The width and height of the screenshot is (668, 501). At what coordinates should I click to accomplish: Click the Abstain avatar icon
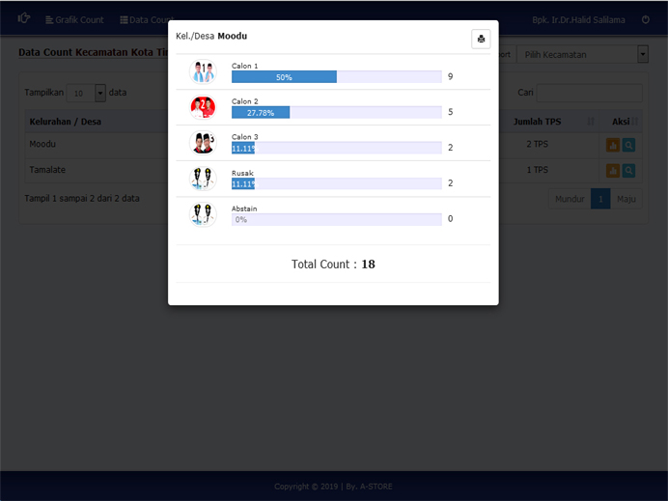pos(203,214)
